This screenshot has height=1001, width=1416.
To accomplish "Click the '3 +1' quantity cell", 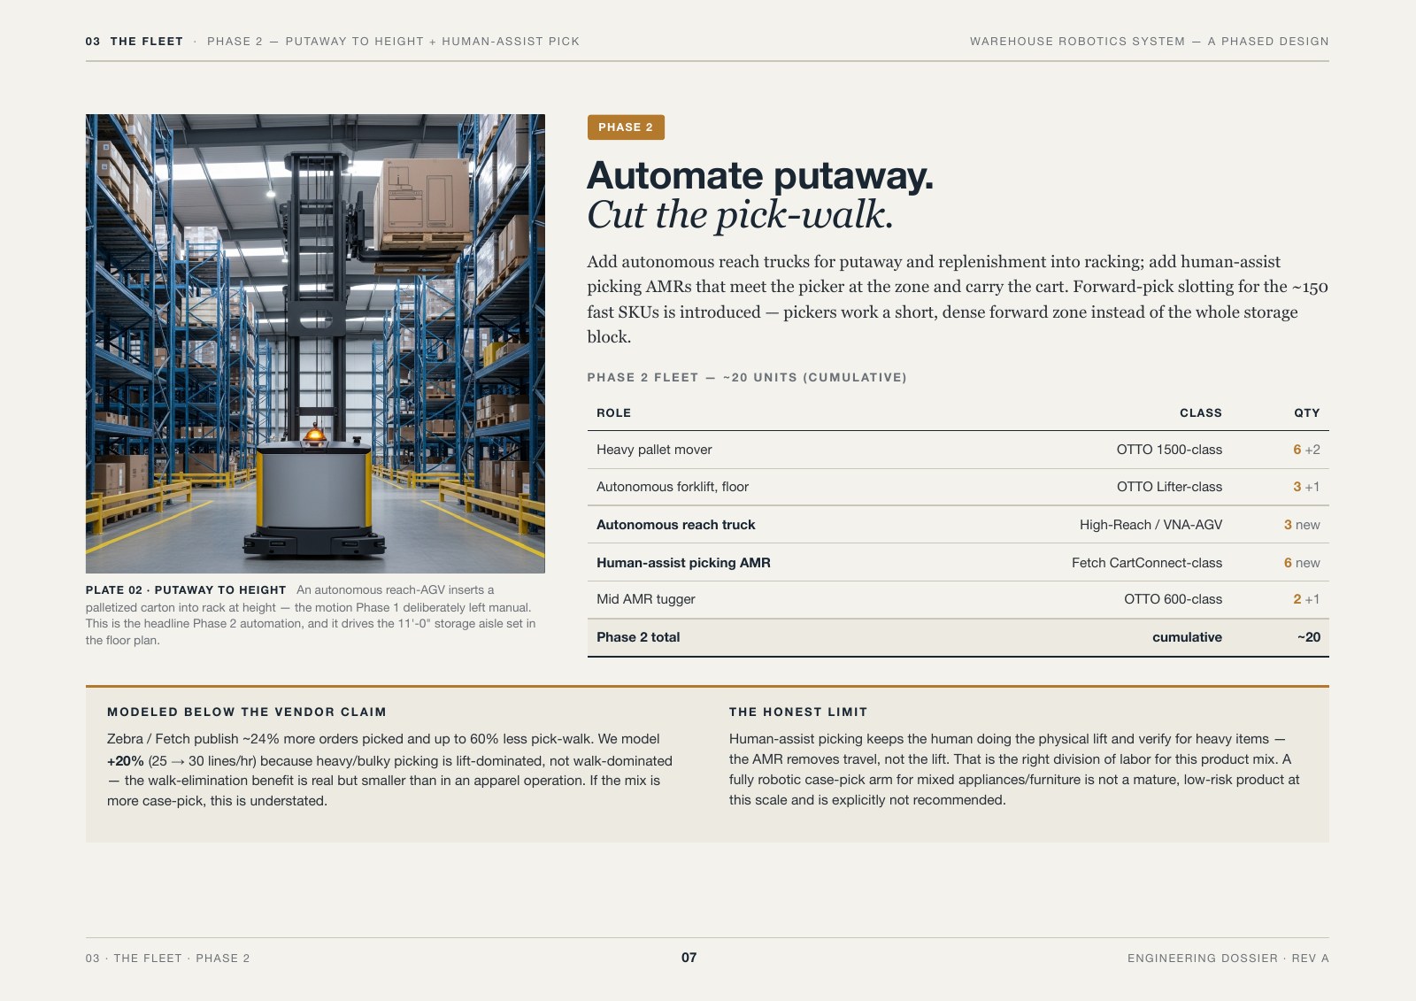I will (1306, 487).
